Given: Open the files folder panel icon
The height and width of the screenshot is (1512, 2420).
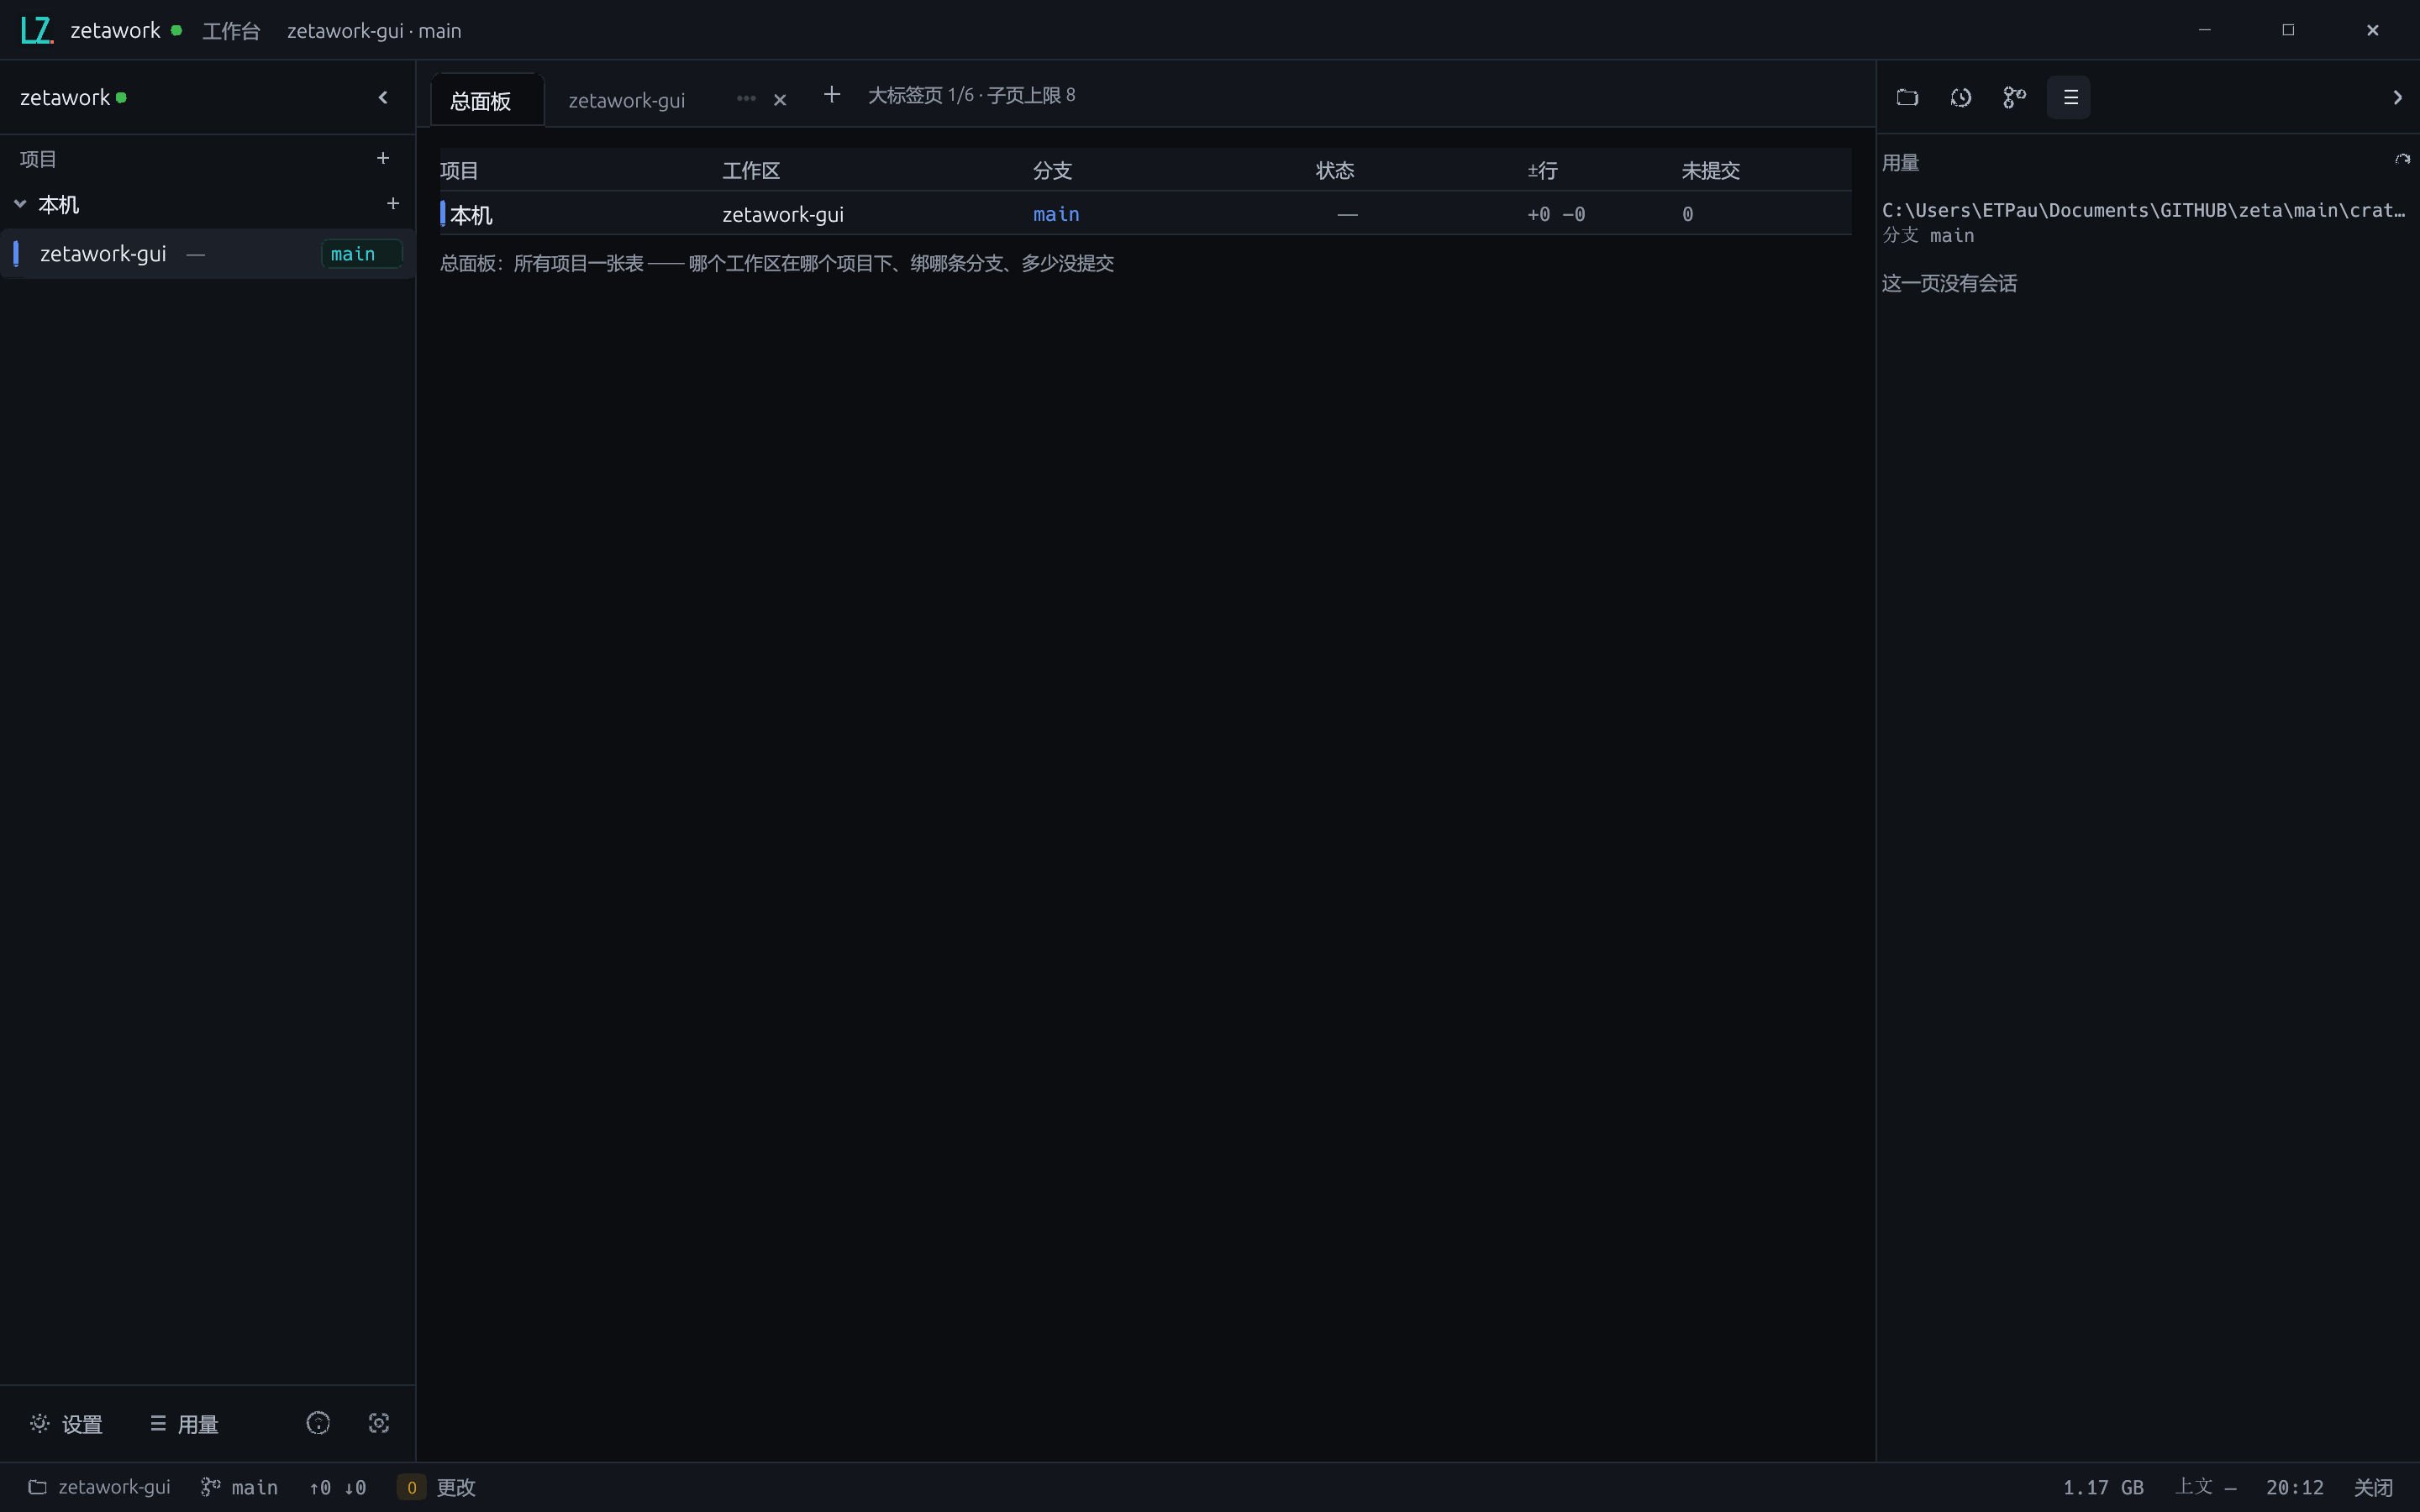Looking at the screenshot, I should pyautogui.click(x=1907, y=97).
